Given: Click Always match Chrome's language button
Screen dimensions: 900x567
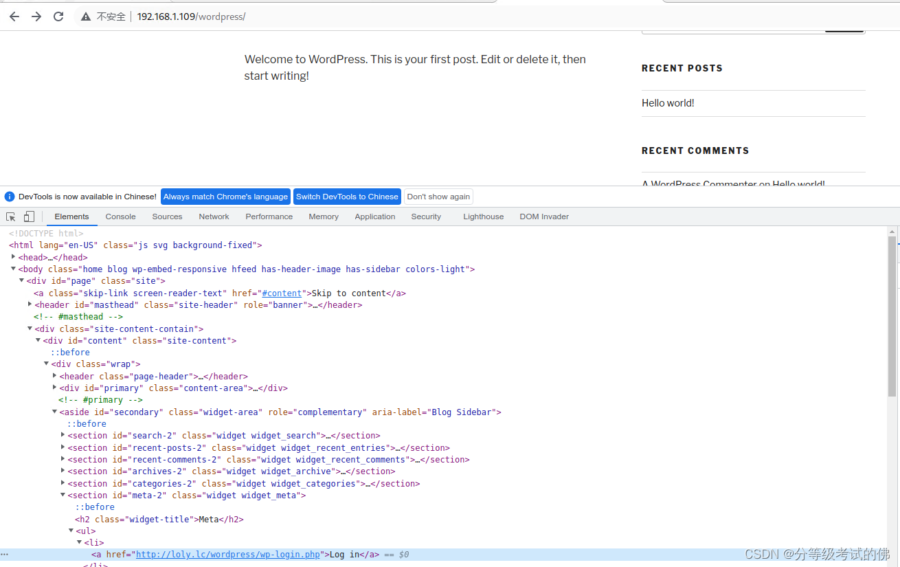Looking at the screenshot, I should pos(225,197).
